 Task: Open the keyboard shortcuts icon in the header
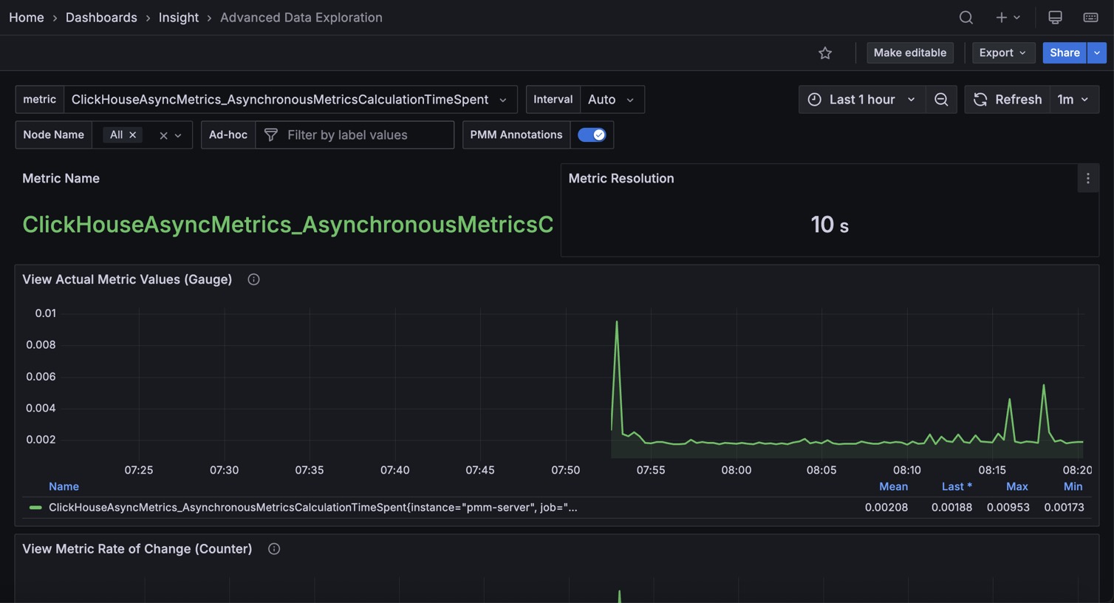tap(1090, 17)
